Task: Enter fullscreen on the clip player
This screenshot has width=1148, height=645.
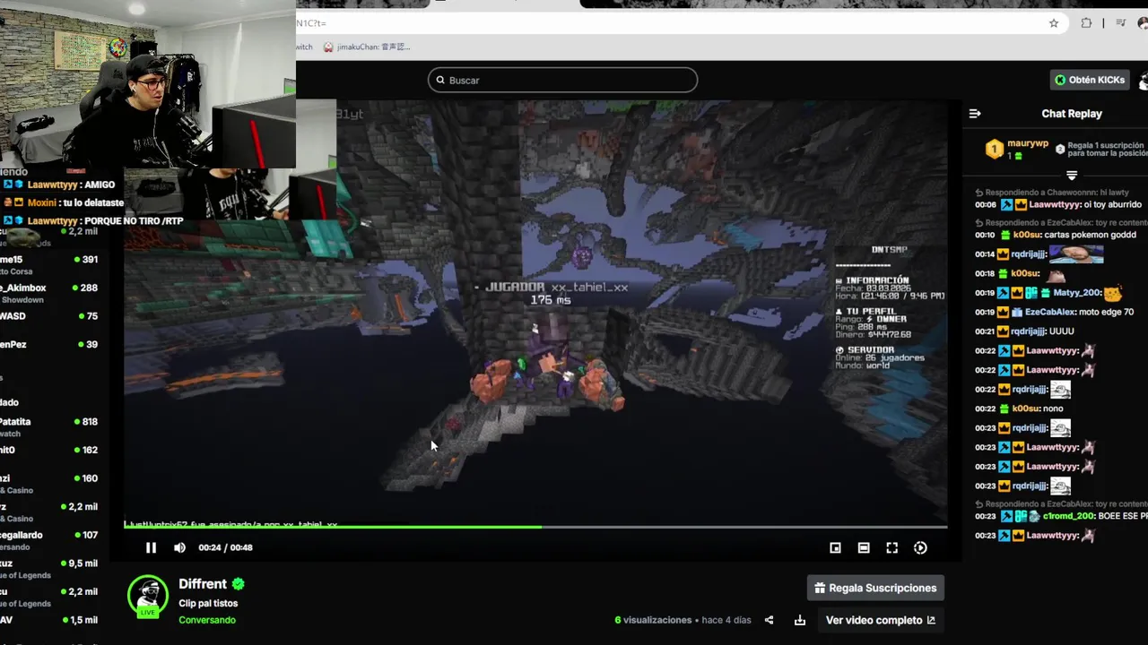Action: 892,547
